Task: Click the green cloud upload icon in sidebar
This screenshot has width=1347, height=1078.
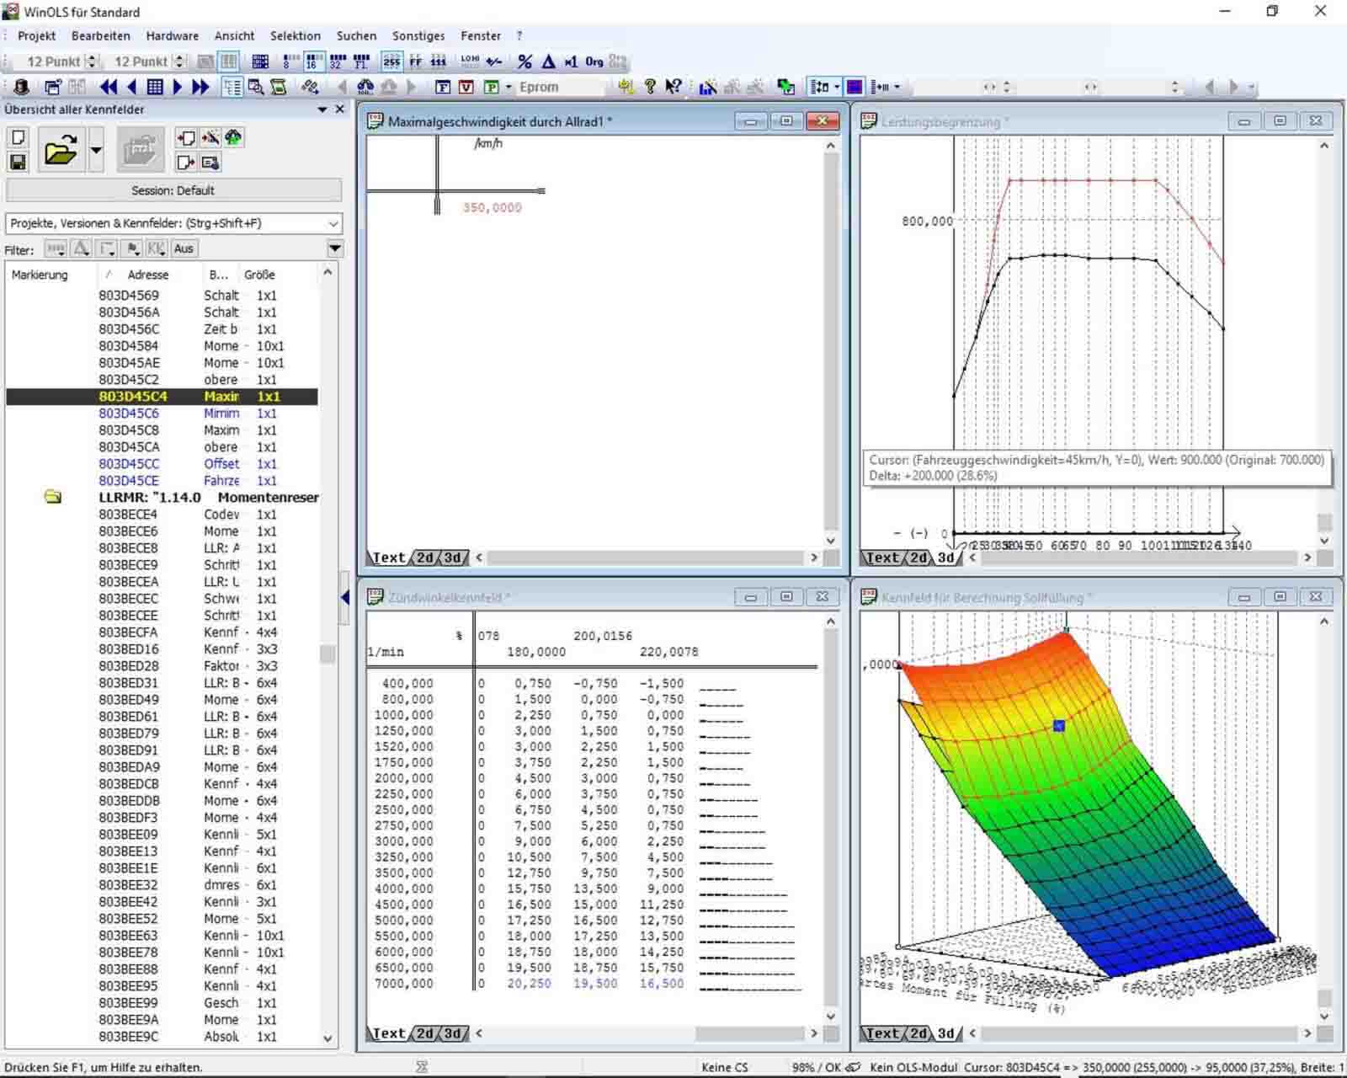Action: coord(234,137)
